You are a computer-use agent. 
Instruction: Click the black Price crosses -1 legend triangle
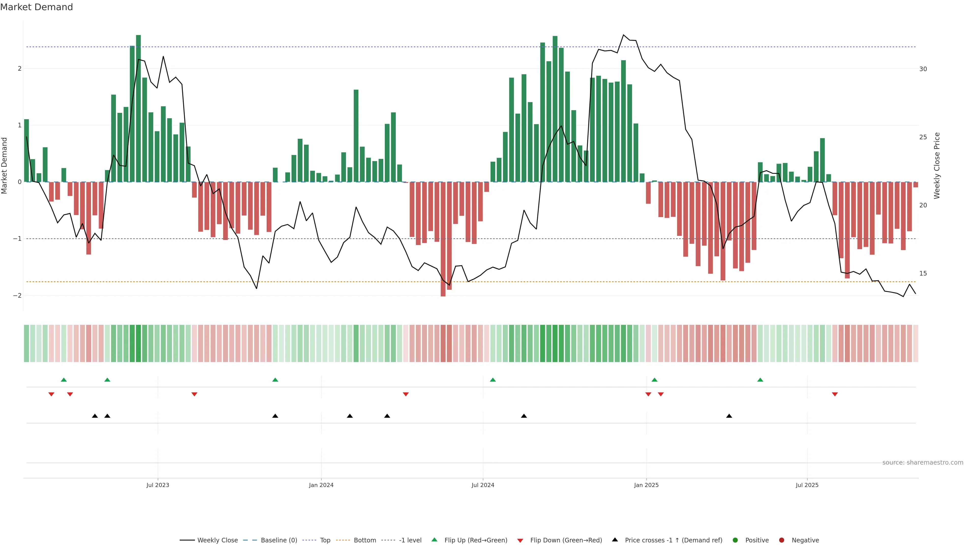(615, 540)
